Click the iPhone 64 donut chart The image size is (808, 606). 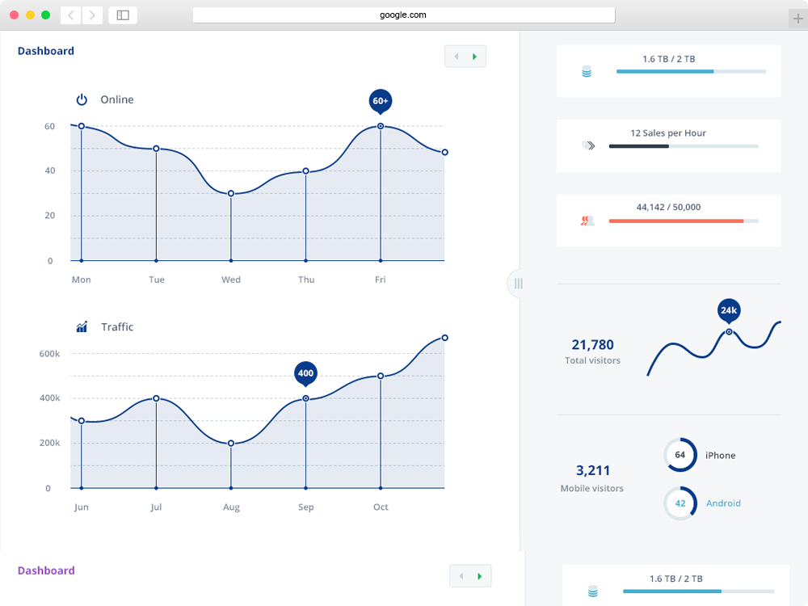(x=680, y=455)
